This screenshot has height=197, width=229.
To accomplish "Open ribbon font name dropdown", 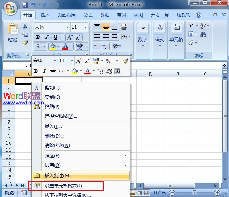I will click(x=67, y=27).
